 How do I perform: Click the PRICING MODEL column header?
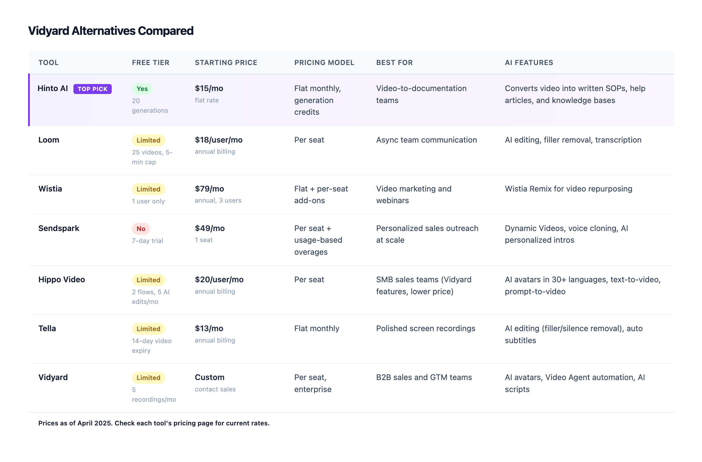tap(324, 62)
